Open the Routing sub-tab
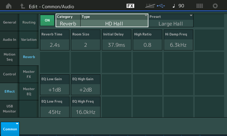 click(x=29, y=22)
